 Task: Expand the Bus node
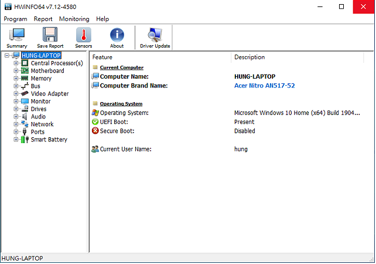click(x=16, y=86)
